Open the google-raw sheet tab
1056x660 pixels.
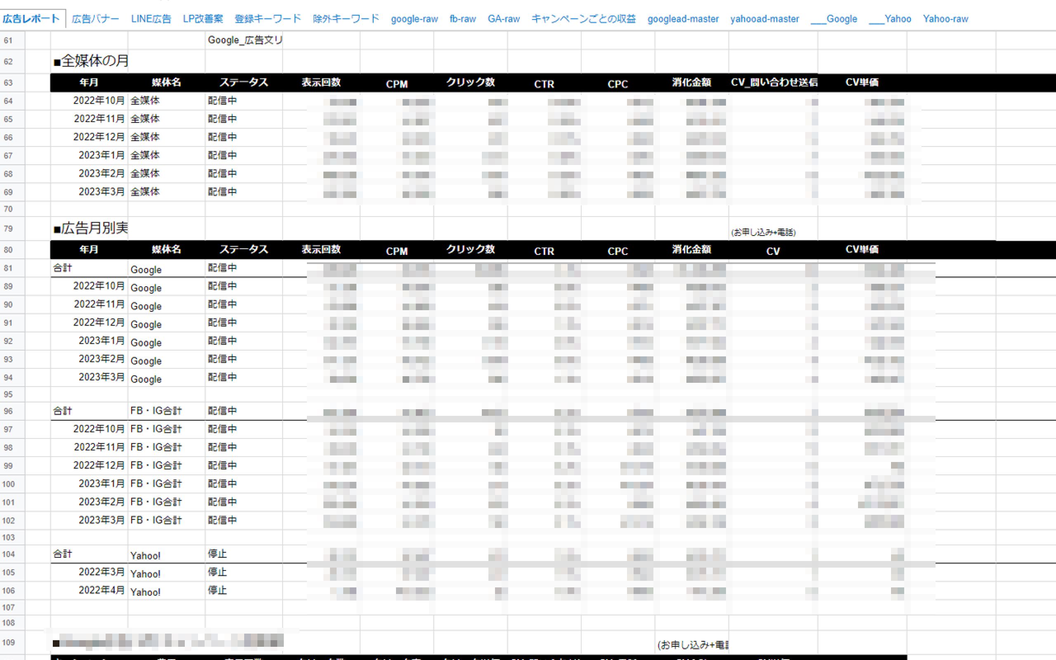pyautogui.click(x=414, y=19)
